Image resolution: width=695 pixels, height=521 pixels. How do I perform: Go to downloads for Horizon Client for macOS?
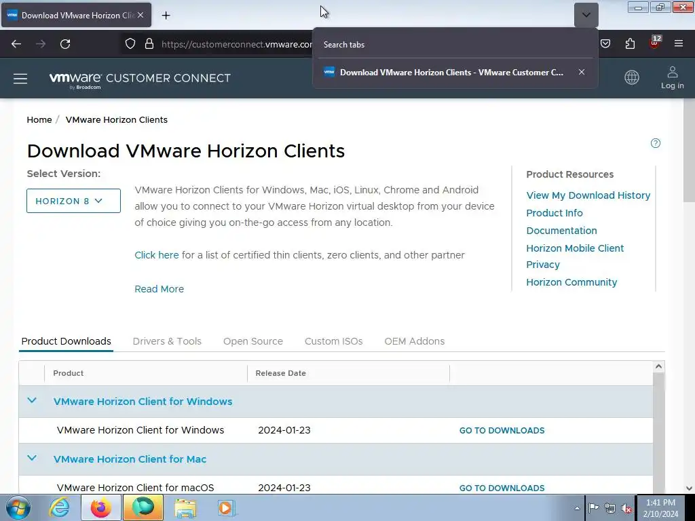tap(502, 488)
